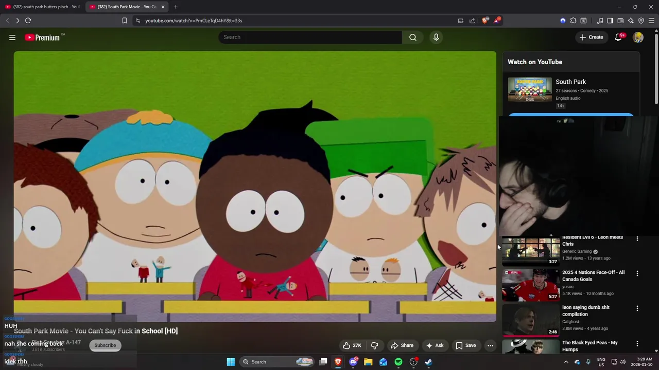Screen dimensions: 659x370
Task: Open the YouTube notifications bell
Action: pos(618,37)
